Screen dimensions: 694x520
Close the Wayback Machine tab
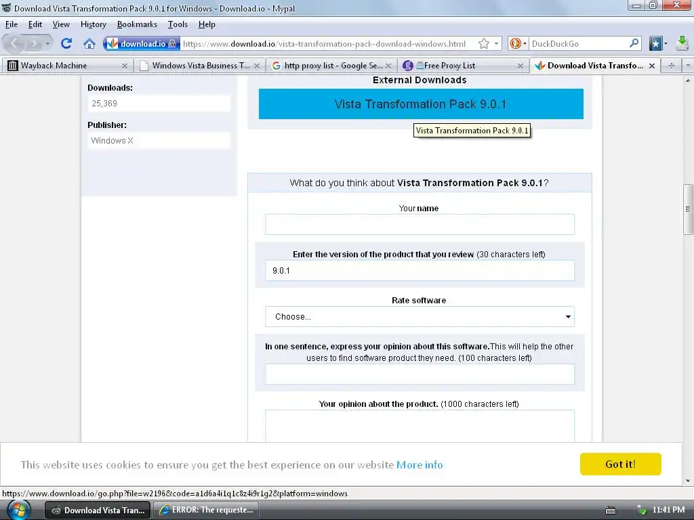(x=125, y=66)
